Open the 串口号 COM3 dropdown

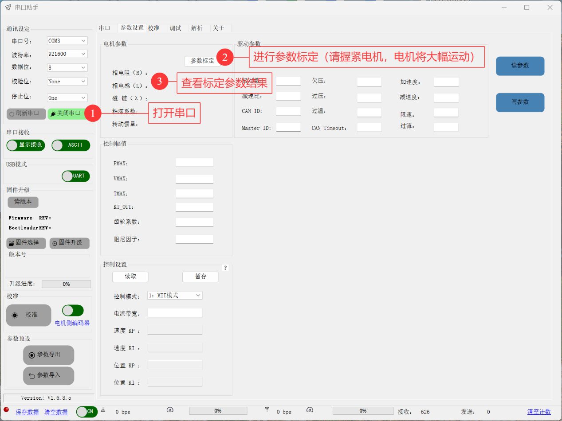tap(67, 41)
